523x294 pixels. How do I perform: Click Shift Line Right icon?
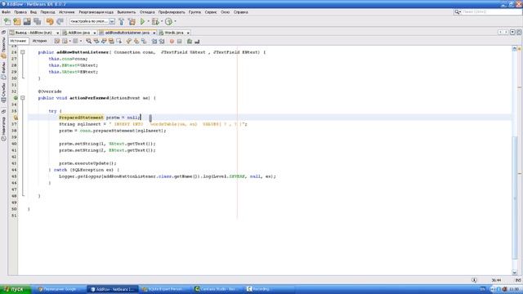tap(162, 42)
